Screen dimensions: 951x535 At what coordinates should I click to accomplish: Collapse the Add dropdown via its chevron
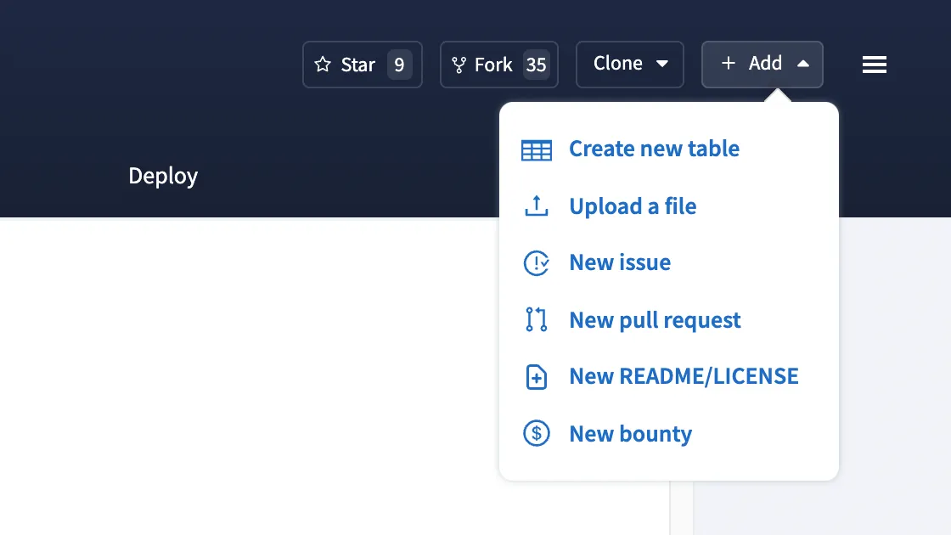click(803, 64)
